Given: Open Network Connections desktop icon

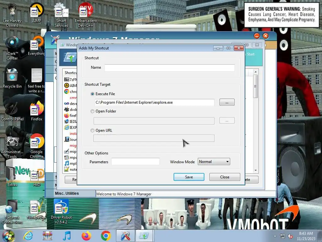Looking at the screenshot, I should pyautogui.click(x=12, y=212).
